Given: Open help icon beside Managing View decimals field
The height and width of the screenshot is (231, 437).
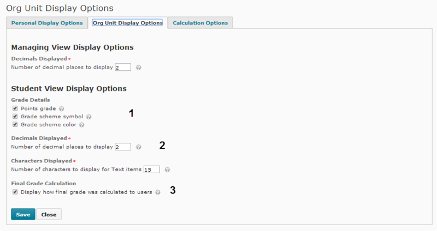Looking at the screenshot, I should coord(139,68).
